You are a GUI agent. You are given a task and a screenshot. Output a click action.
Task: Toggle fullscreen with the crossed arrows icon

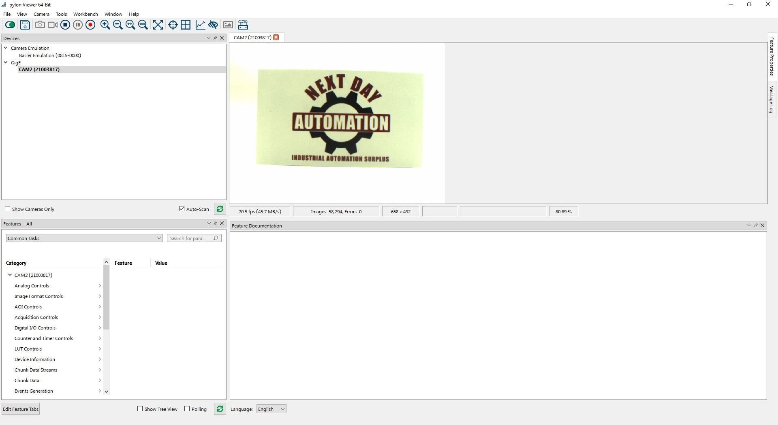pos(158,25)
